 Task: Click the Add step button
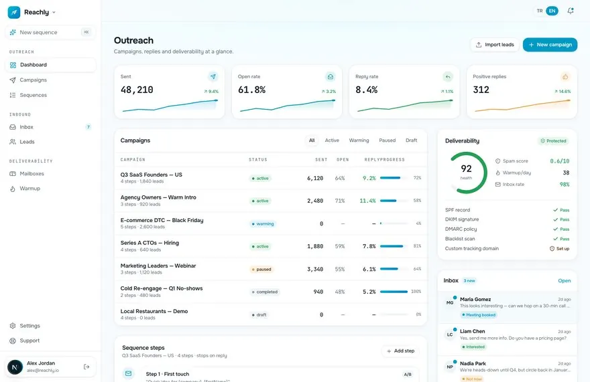coord(401,351)
